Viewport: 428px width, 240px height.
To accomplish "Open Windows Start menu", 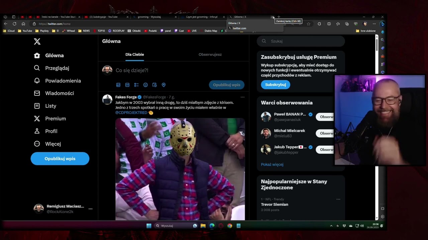I will point(149,226).
